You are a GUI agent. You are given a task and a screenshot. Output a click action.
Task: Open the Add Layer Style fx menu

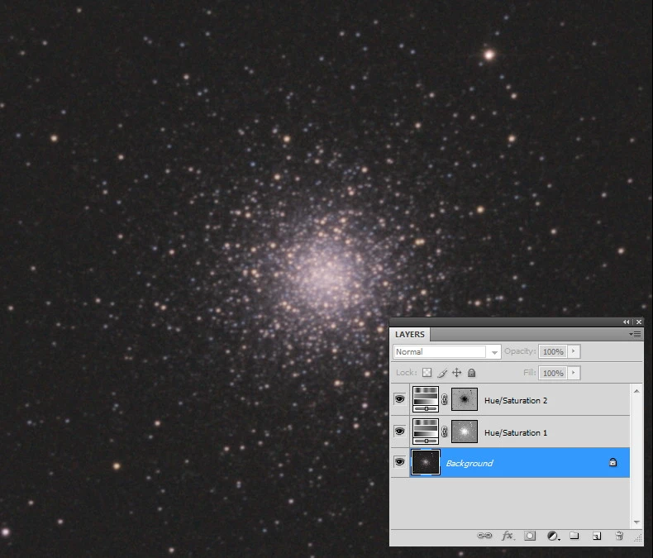[x=508, y=536]
